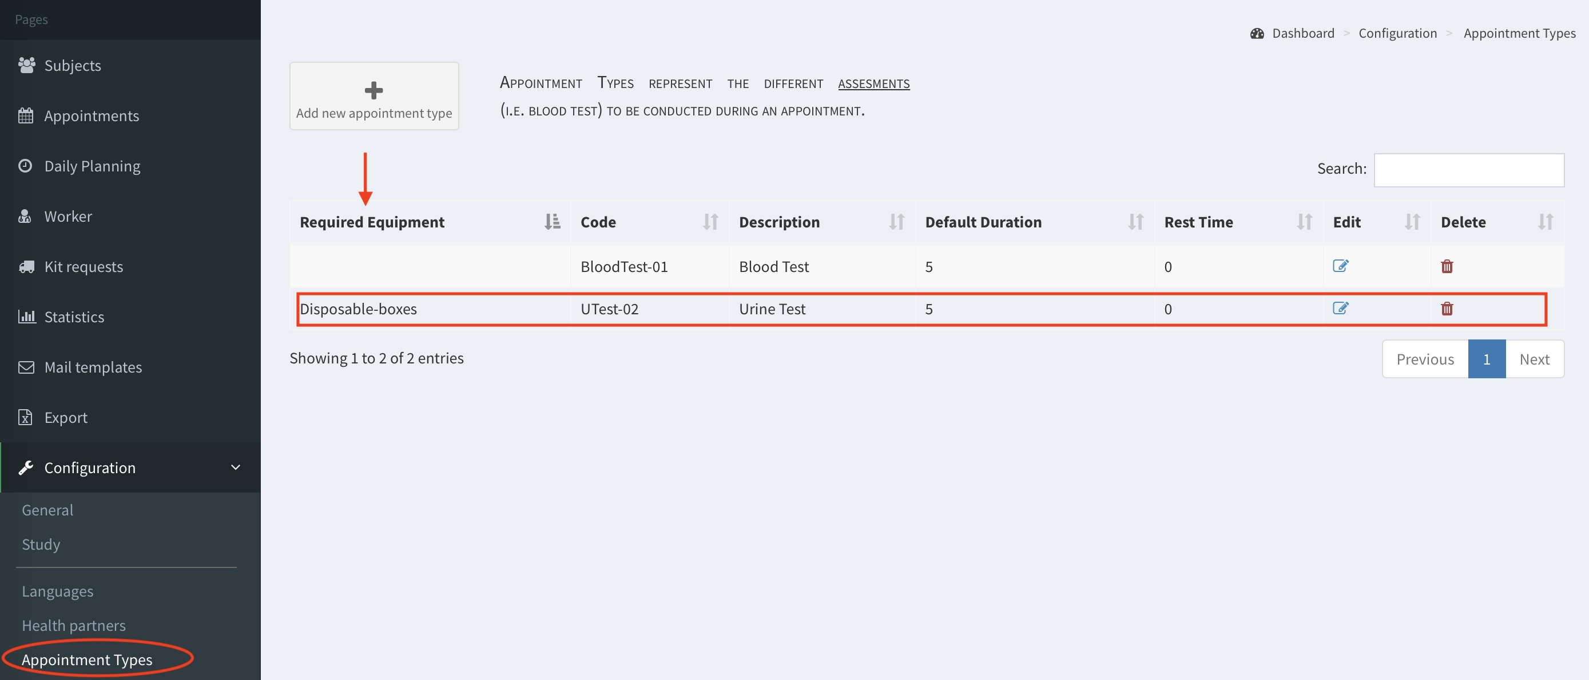Click the edit icon for BloodTest-01 row
The height and width of the screenshot is (680, 1589).
(x=1340, y=266)
